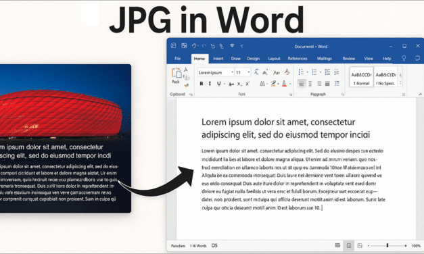Click the bullet list icon
The image size is (424, 254).
(301, 72)
